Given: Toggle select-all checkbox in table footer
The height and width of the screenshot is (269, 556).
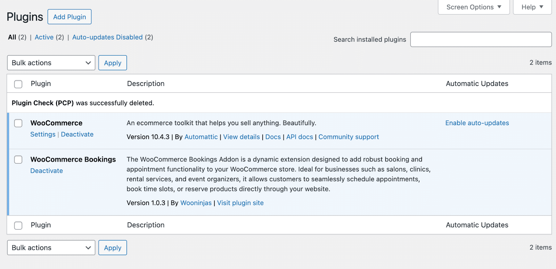Looking at the screenshot, I should [x=18, y=225].
